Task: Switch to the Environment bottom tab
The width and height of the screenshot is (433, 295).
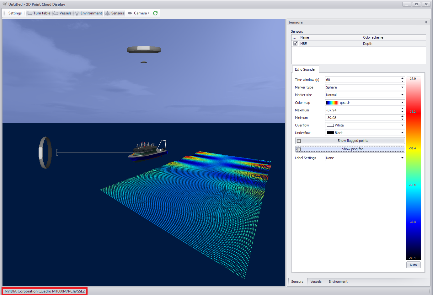Action: point(338,282)
